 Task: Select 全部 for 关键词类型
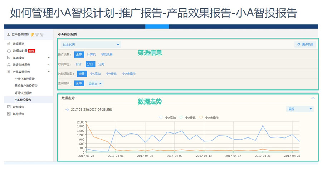point(82,74)
